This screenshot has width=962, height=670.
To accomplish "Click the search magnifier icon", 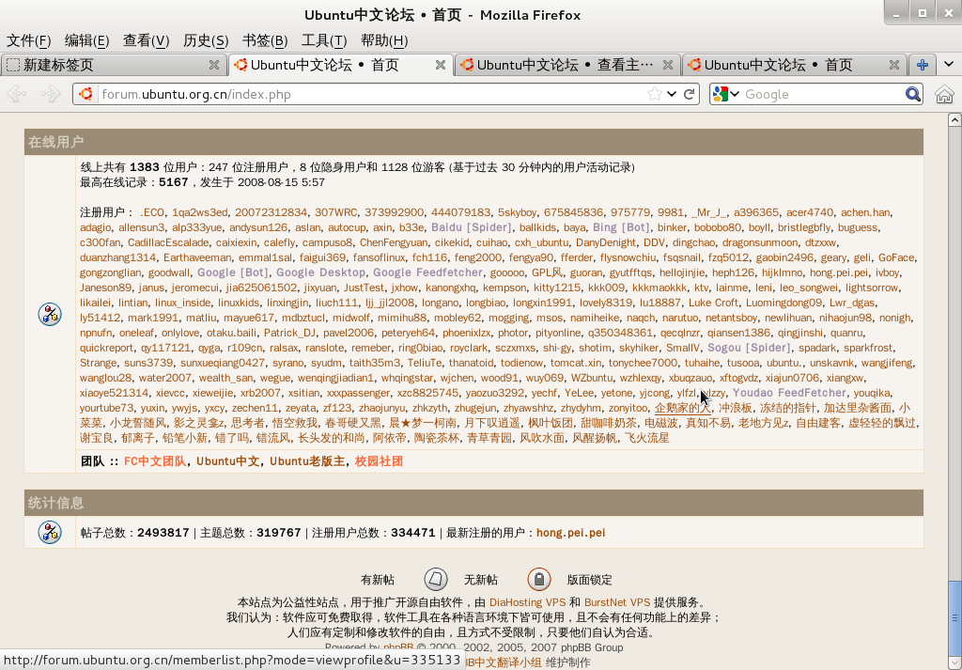I will [x=913, y=94].
